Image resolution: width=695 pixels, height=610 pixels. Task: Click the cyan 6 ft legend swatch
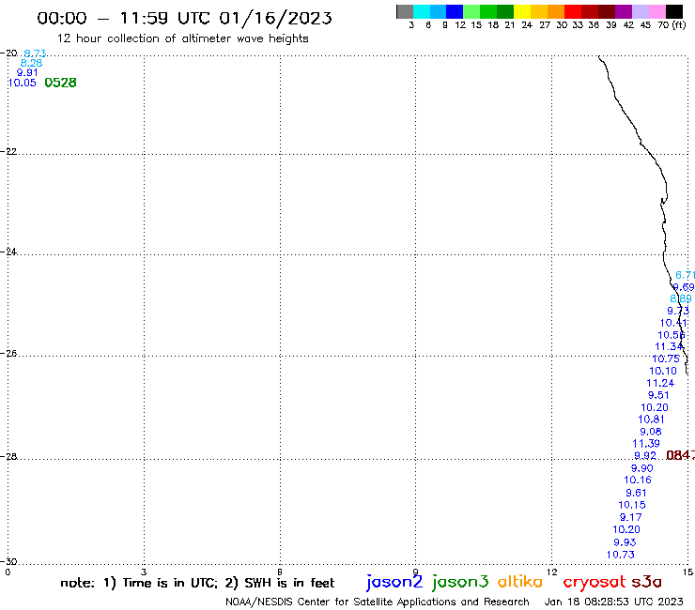coord(422,11)
